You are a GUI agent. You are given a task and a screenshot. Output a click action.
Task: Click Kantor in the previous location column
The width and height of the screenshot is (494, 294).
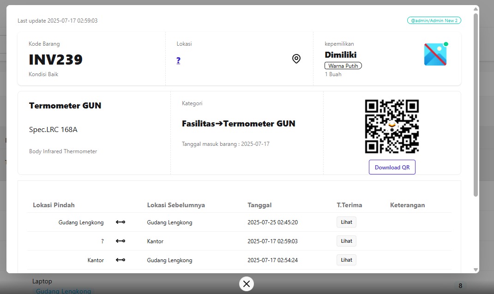[155, 241]
